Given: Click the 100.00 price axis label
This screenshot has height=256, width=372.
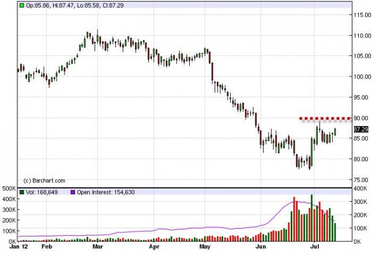Looking at the screenshot, I should (x=363, y=76).
